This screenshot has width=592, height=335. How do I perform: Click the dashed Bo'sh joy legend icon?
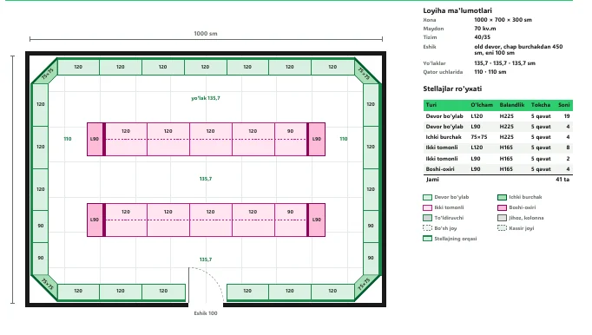click(x=427, y=228)
